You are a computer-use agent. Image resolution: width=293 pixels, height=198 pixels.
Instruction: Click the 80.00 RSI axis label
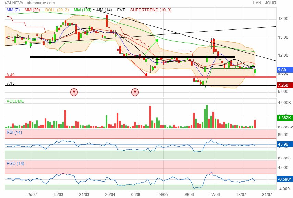pyautogui.click(x=283, y=135)
